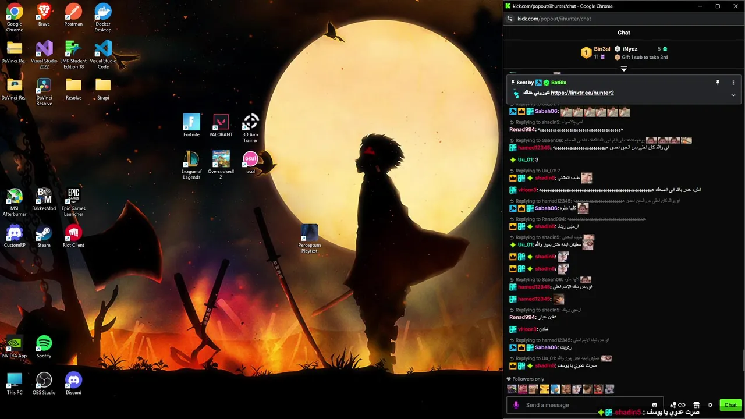Viewport: 745px width, 419px height.
Task: Open chat settings gear icon
Action: coord(710,405)
